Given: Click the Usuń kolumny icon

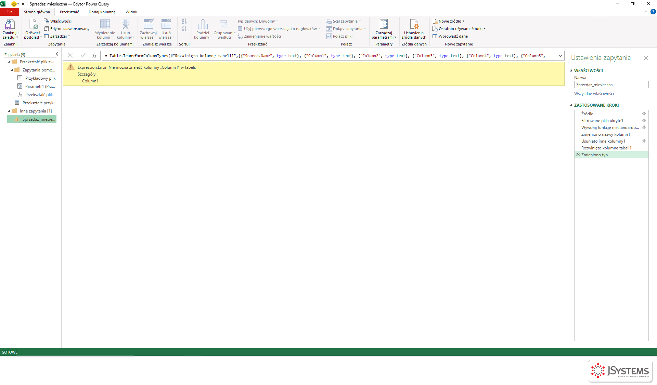Looking at the screenshot, I should click(125, 24).
